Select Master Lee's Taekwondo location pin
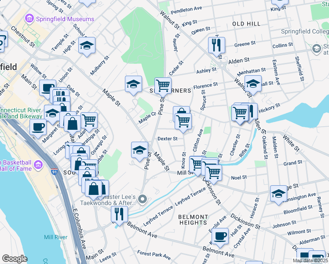Viewport: 329px width, 264px height. 142,200
